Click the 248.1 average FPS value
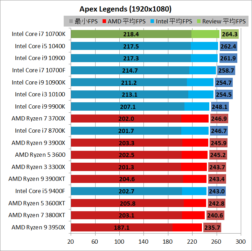Viewport: 252px width, 251px height. [x=220, y=107]
